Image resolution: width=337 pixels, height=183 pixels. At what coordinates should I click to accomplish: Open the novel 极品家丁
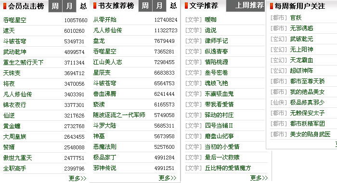point(105,157)
